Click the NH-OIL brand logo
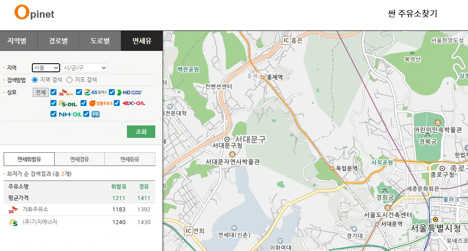Image resolution: width=468 pixels, height=251 pixels. pyautogui.click(x=70, y=114)
